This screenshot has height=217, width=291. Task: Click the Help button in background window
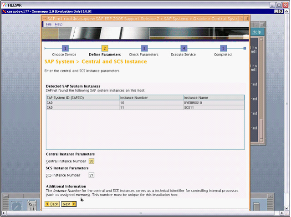pos(256,32)
